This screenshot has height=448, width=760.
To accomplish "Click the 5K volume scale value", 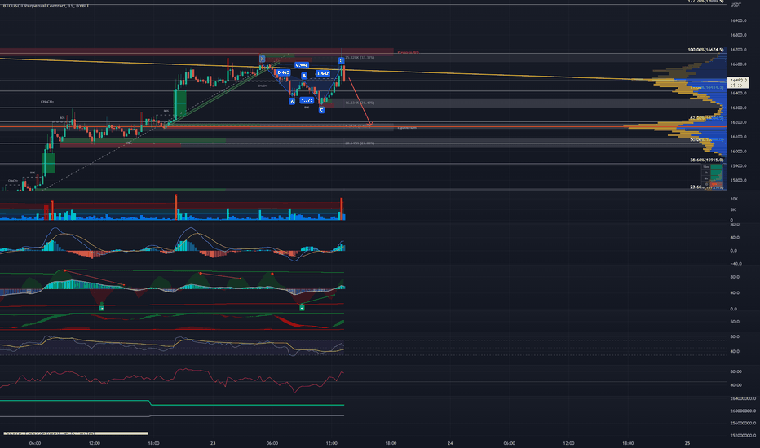I will 733,209.
